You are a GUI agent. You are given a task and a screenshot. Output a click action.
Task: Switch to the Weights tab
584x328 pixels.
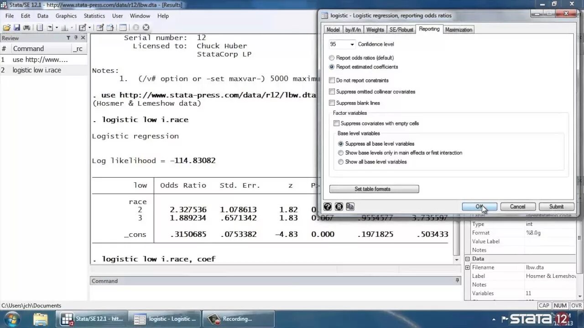[x=375, y=30]
